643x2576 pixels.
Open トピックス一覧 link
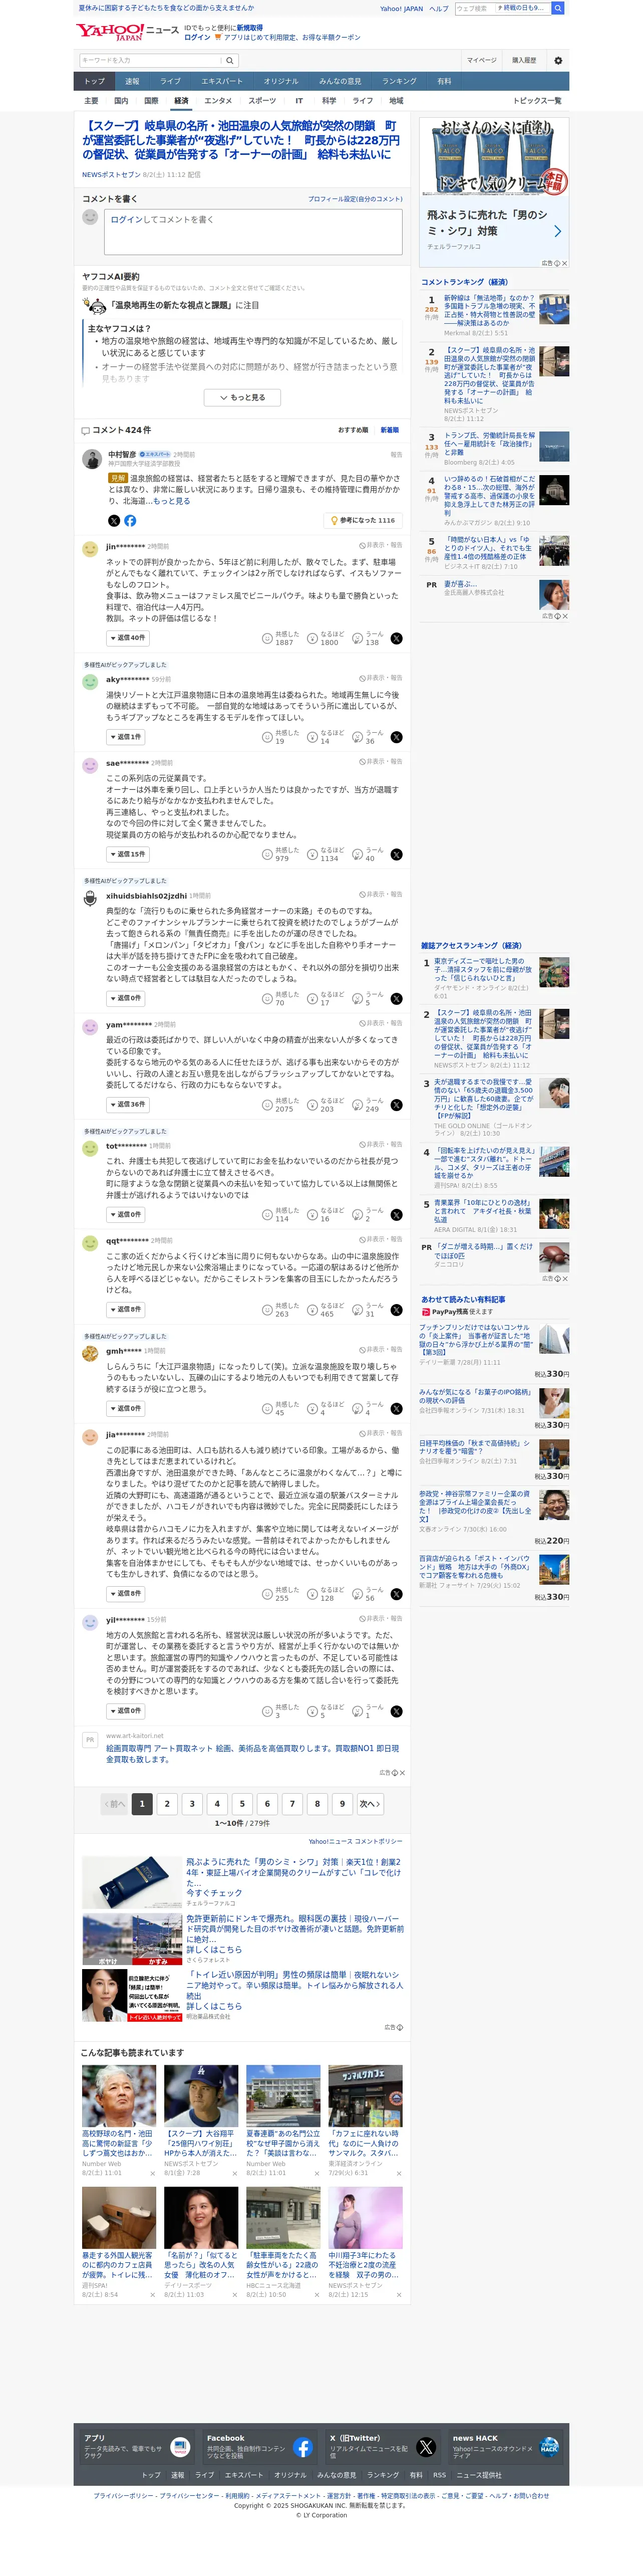click(537, 101)
